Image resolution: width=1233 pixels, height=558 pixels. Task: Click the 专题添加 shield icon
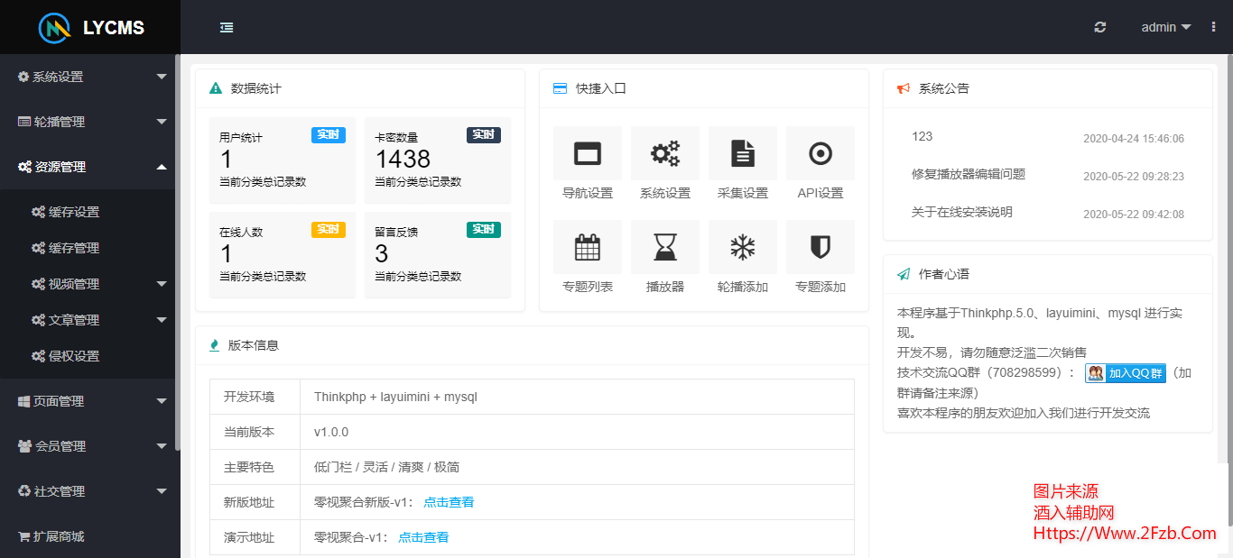click(820, 248)
